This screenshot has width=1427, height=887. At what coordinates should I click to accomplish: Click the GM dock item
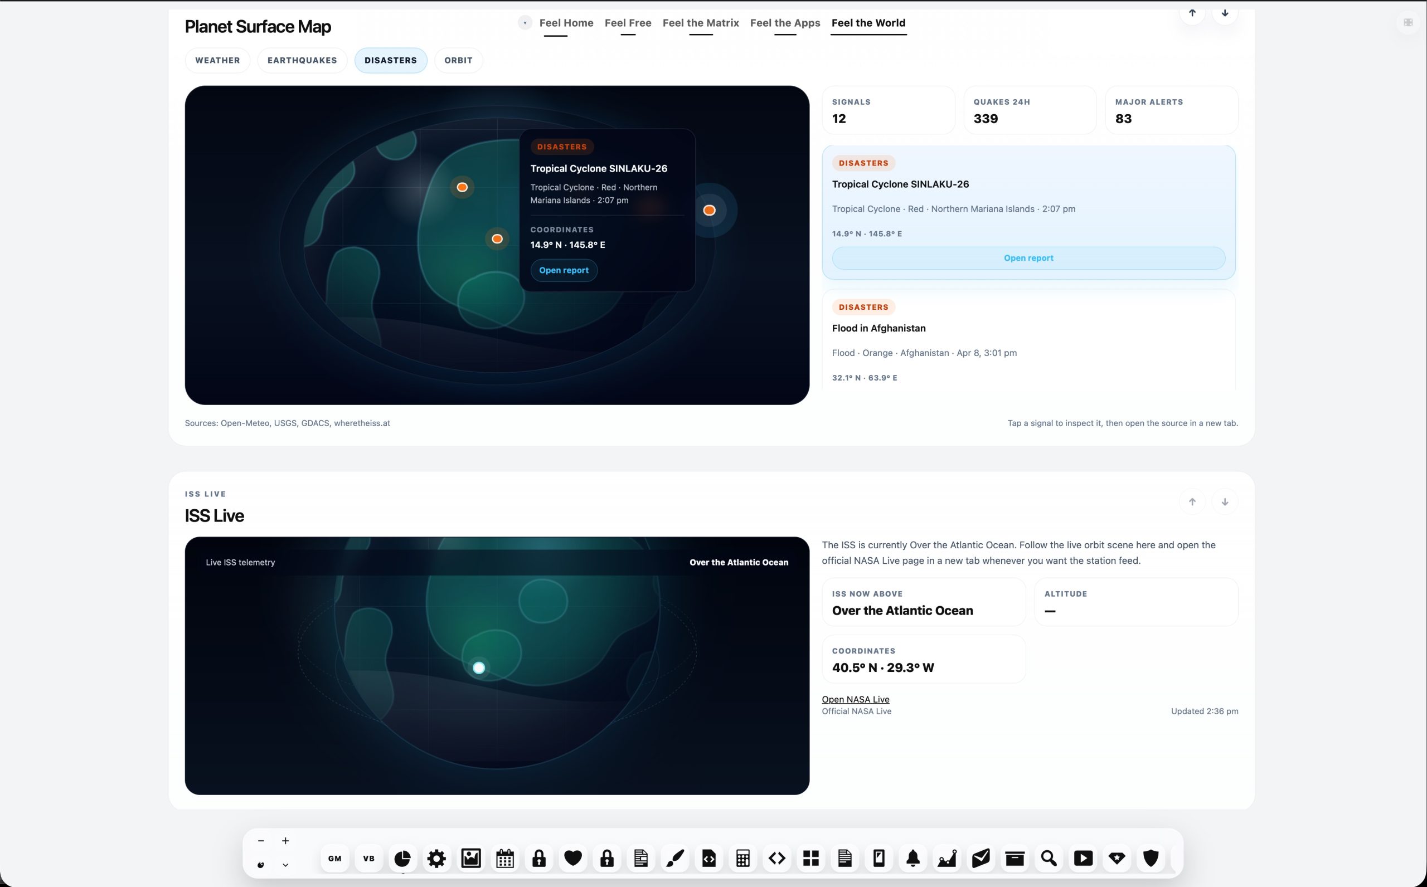pos(334,858)
